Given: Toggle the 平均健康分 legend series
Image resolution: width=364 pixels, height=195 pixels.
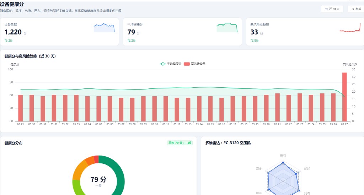Looking at the screenshot, I should tap(171, 64).
